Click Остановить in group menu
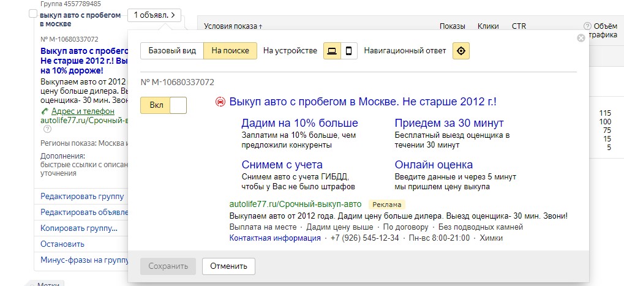 [x=62, y=244]
